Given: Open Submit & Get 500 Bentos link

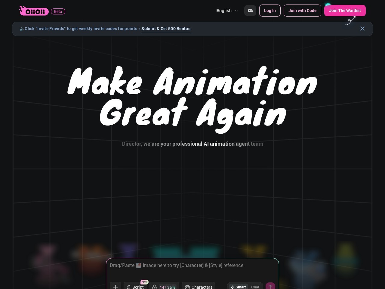Looking at the screenshot, I should click(166, 29).
